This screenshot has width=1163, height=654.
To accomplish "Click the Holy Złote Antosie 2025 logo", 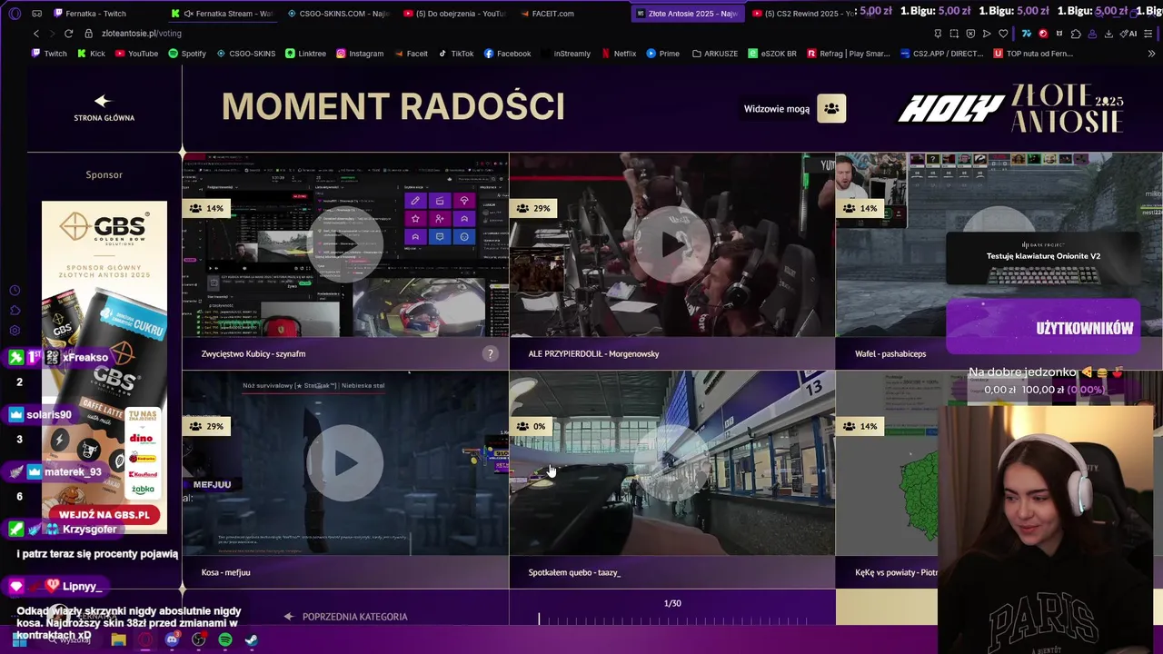I will pos(1011,109).
